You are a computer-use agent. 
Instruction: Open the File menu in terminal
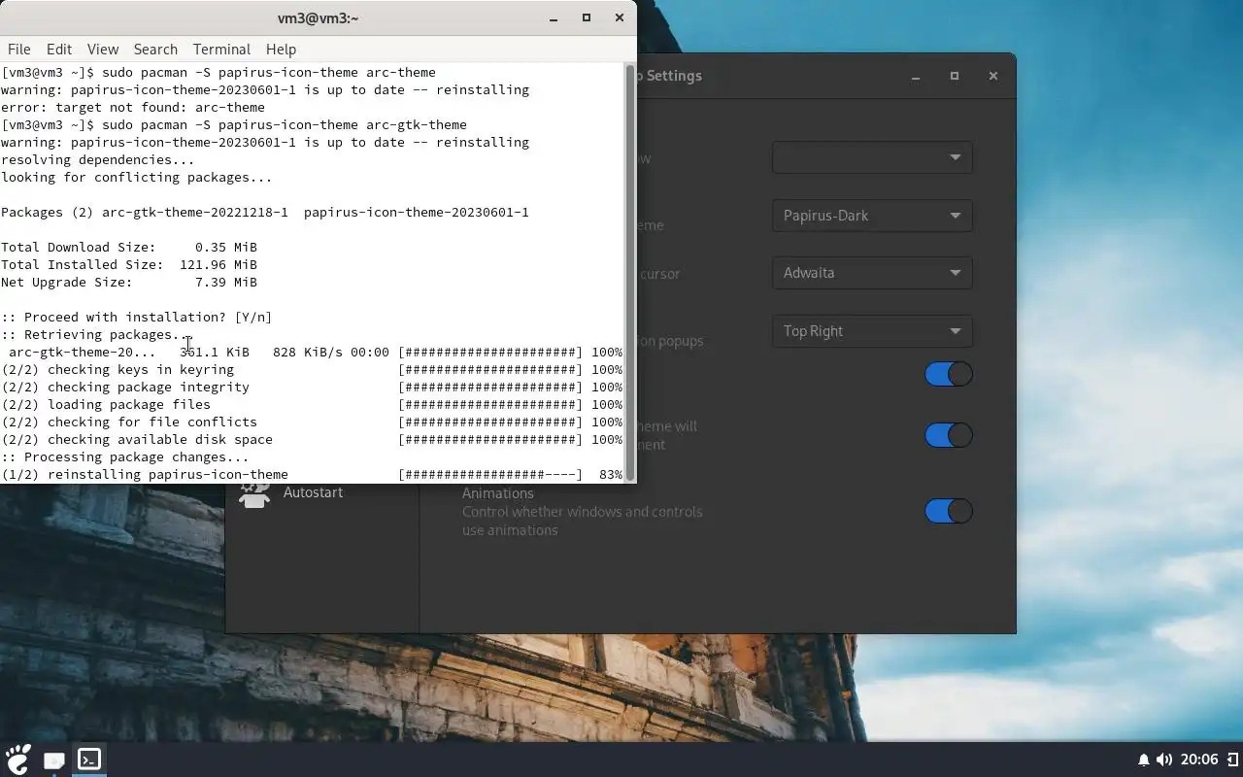pyautogui.click(x=19, y=49)
